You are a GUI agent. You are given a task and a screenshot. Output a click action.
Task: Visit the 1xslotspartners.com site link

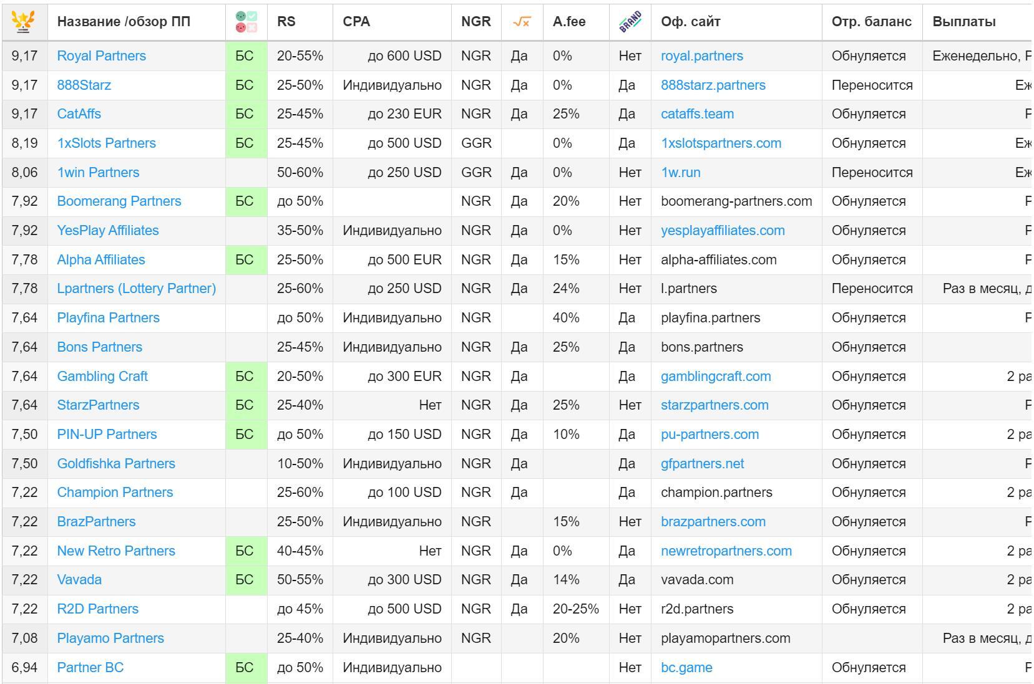click(x=721, y=143)
